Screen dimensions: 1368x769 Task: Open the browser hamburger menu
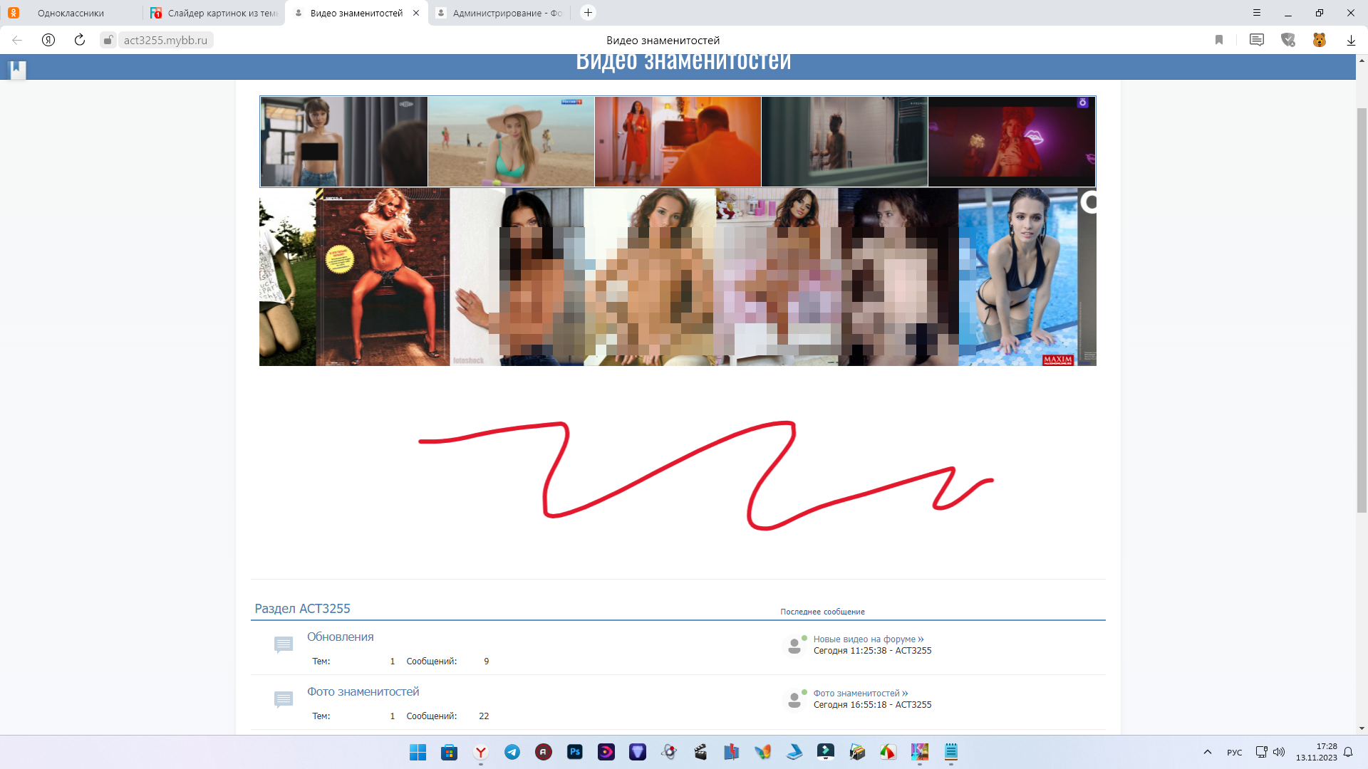[1257, 13]
